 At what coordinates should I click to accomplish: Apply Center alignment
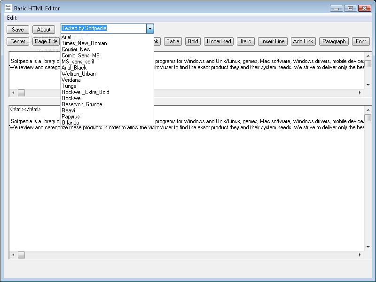click(17, 41)
